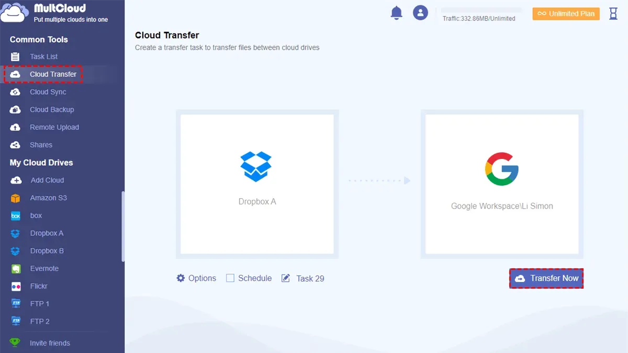Click the Remote Upload icon
Image resolution: width=628 pixels, height=353 pixels.
(x=16, y=127)
